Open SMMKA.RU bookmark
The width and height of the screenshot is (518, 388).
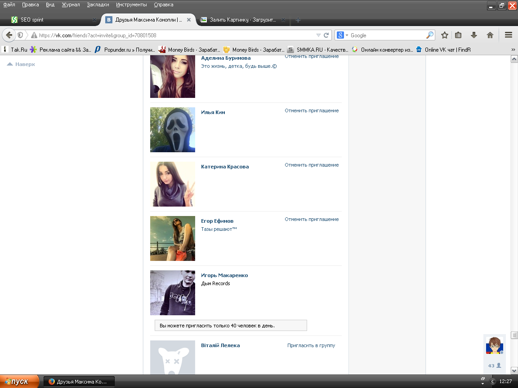(x=318, y=50)
